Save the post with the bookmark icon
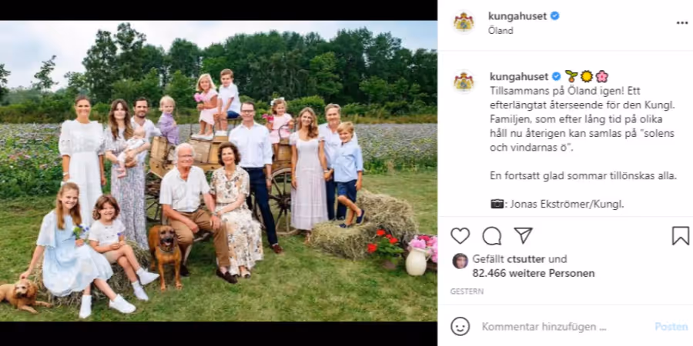This screenshot has width=693, height=346. tap(681, 236)
